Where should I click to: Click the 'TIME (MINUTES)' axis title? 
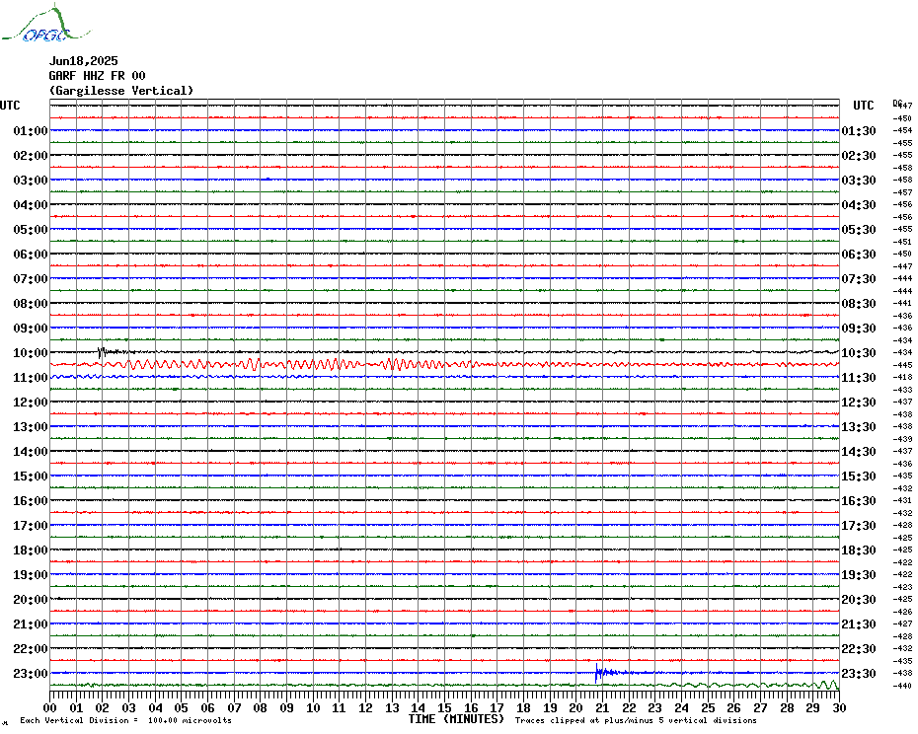click(457, 719)
